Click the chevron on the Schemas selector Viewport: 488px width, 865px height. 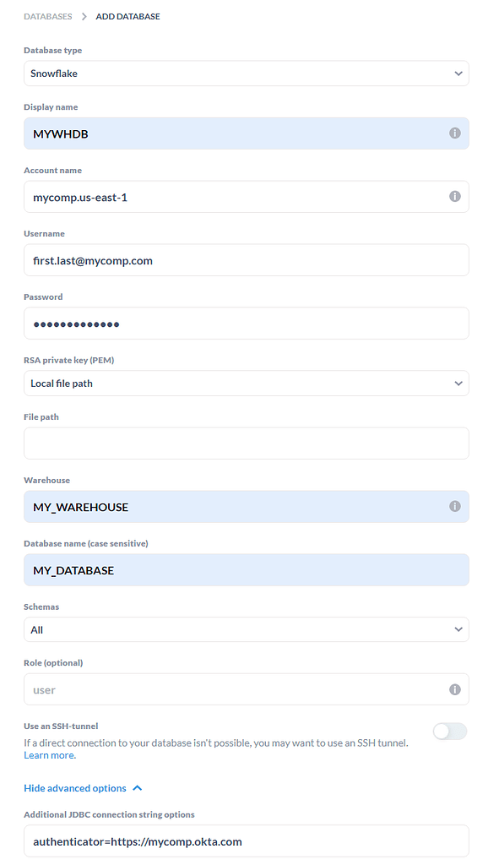pos(458,629)
